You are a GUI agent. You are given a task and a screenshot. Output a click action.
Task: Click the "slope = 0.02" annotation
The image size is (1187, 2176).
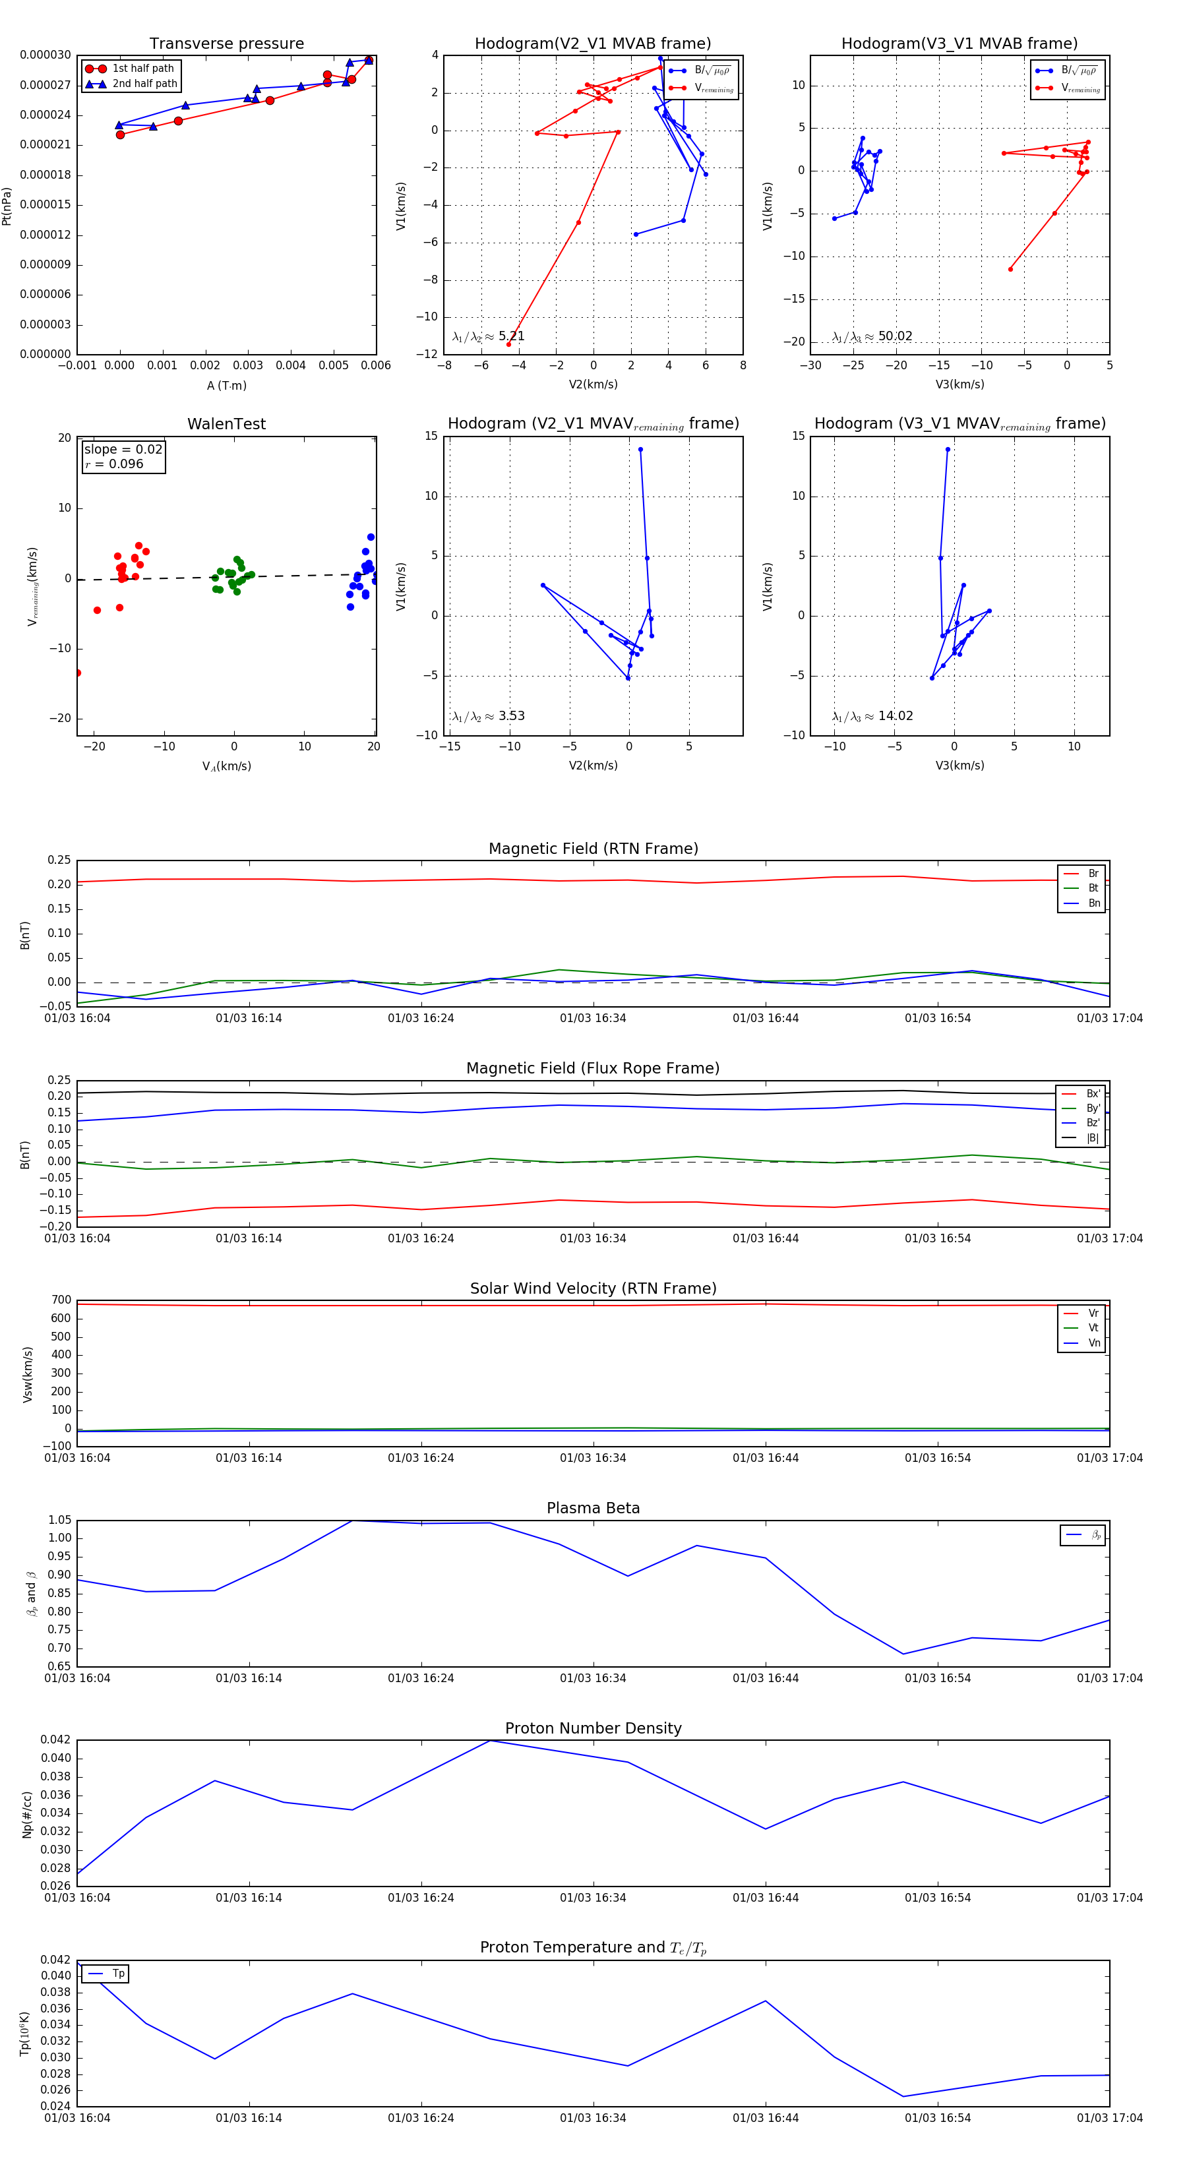tap(123, 450)
